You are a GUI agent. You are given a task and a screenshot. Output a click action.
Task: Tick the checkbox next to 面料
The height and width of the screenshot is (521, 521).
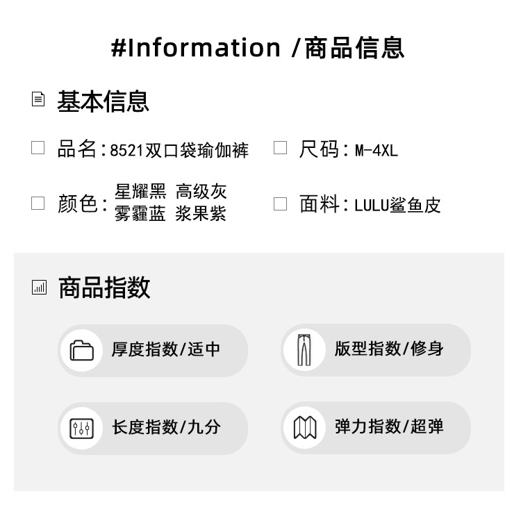280,204
